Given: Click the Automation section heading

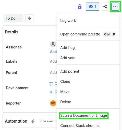Looking at the screenshot, I should click(x=16, y=121).
